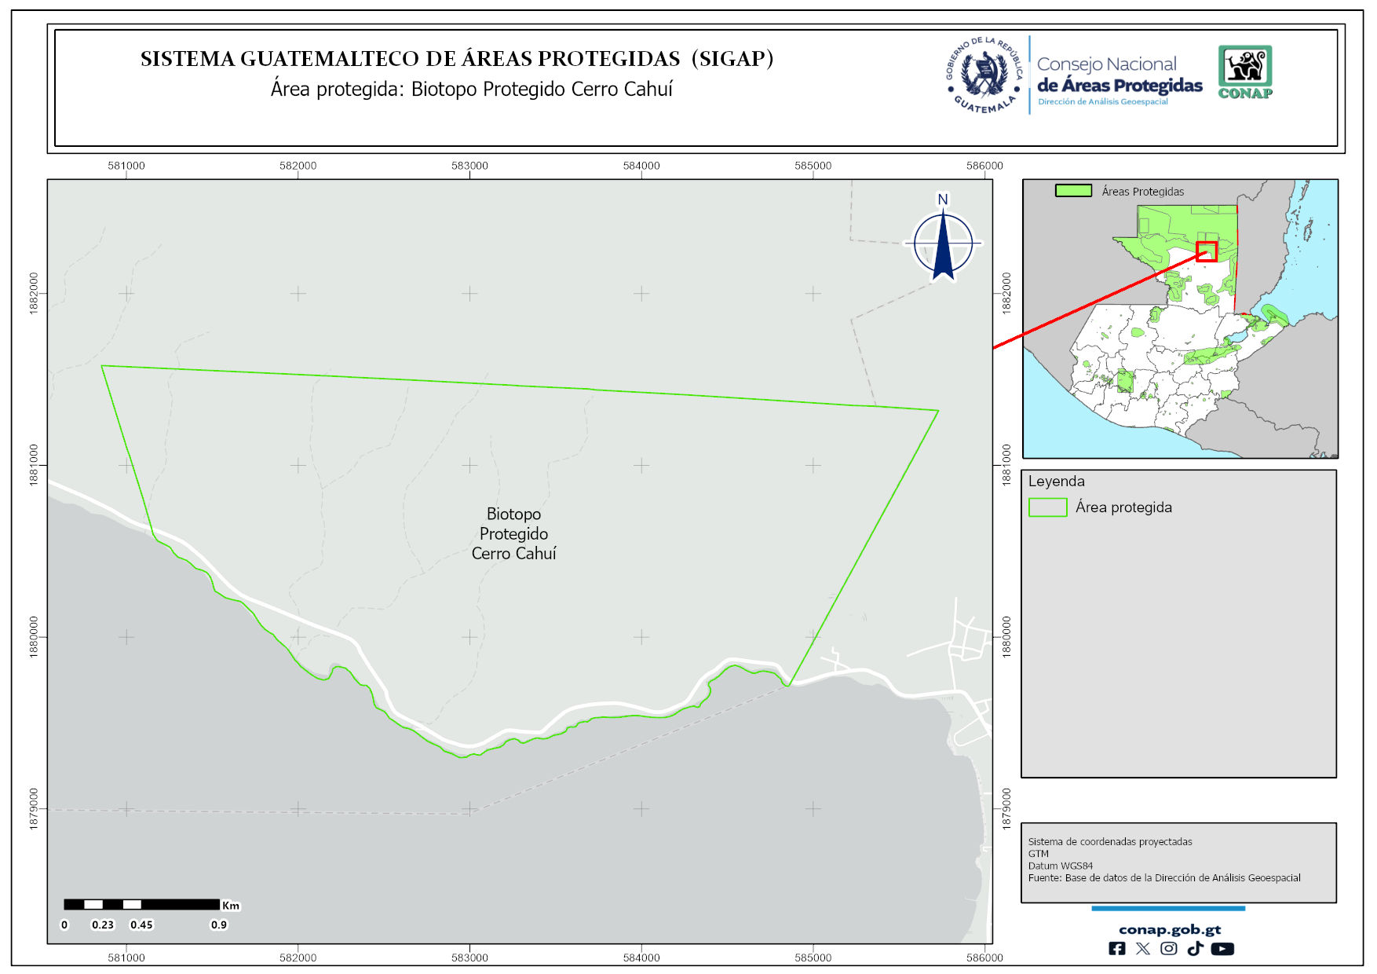This screenshot has width=1377, height=974.
Task: Click the red locator square in inset map
Action: [1206, 251]
